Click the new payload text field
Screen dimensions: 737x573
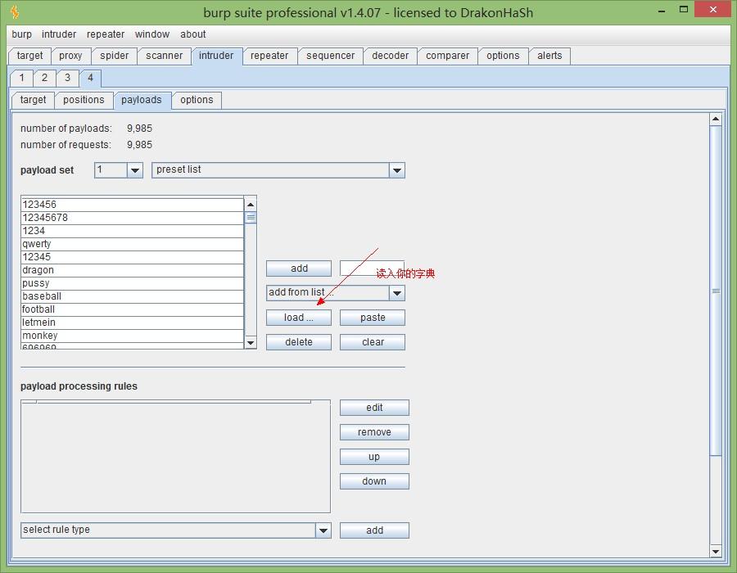372,268
